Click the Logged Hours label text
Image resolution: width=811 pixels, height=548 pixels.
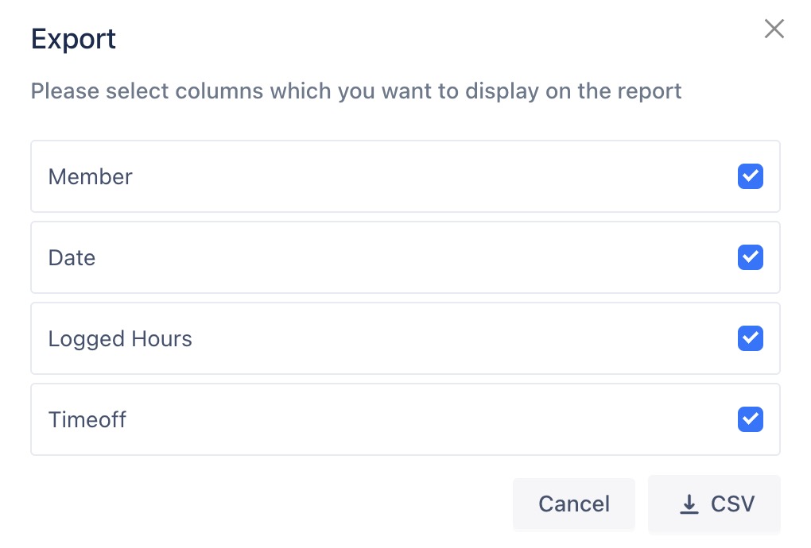[x=120, y=339]
